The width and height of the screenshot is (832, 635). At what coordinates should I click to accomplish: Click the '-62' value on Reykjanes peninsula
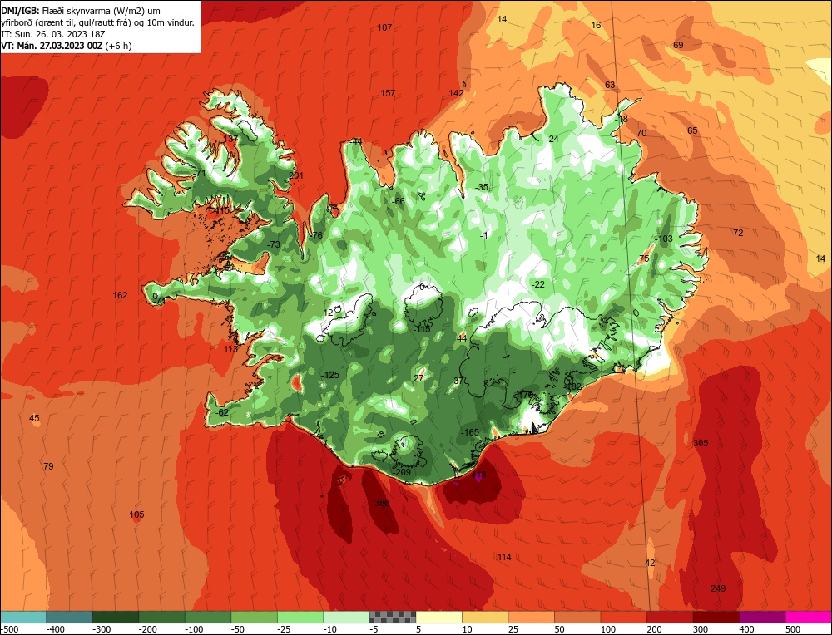pyautogui.click(x=222, y=412)
